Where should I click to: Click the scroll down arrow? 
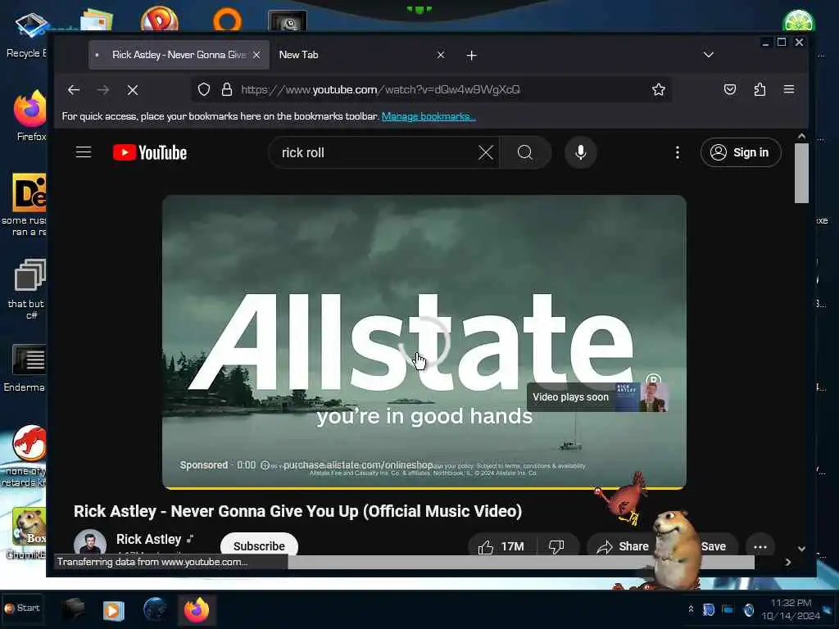tap(801, 548)
